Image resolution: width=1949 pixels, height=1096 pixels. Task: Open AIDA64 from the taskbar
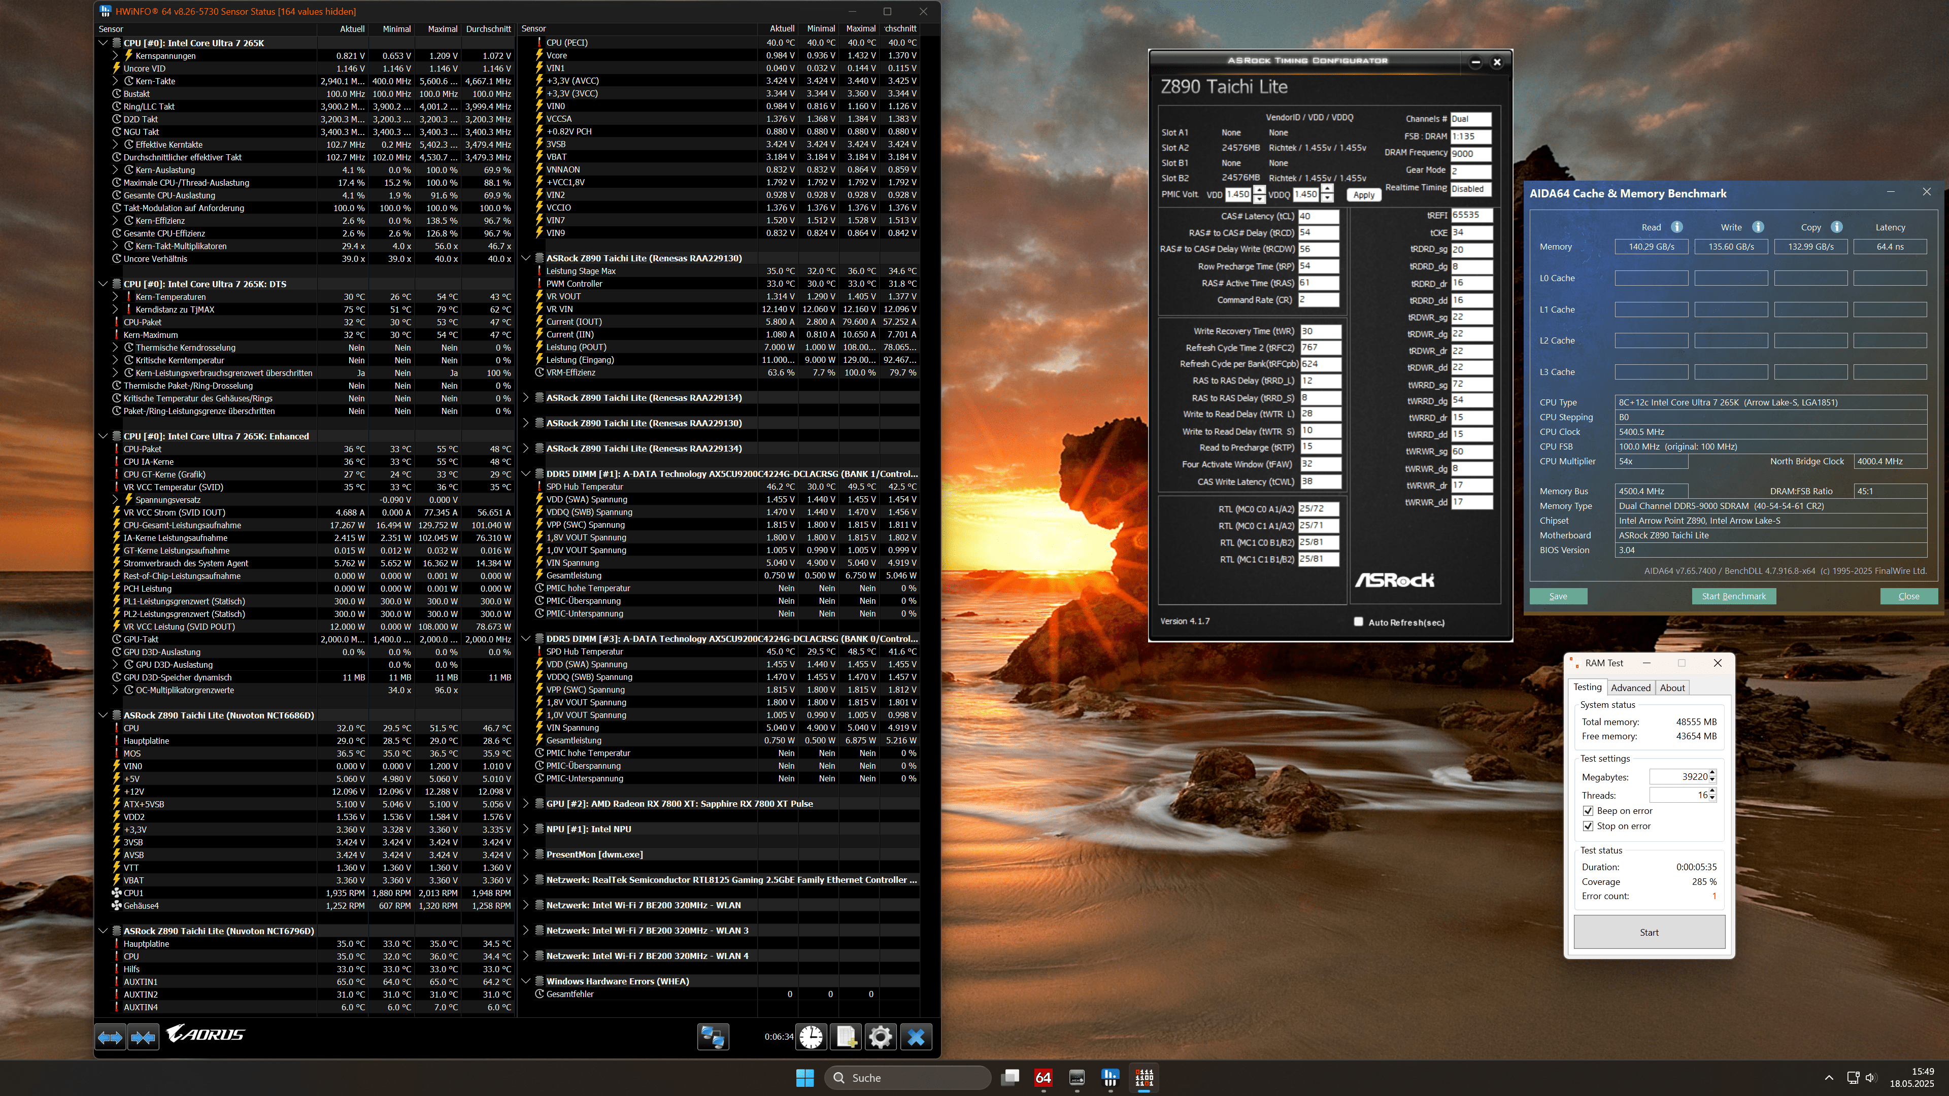pos(1044,1077)
